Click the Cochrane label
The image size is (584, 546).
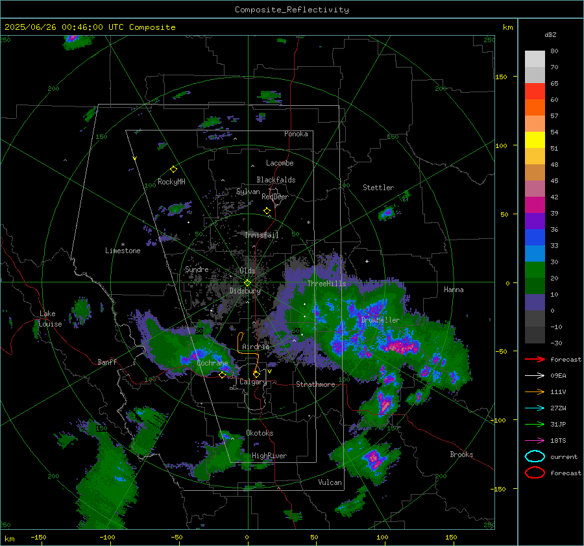click(212, 363)
